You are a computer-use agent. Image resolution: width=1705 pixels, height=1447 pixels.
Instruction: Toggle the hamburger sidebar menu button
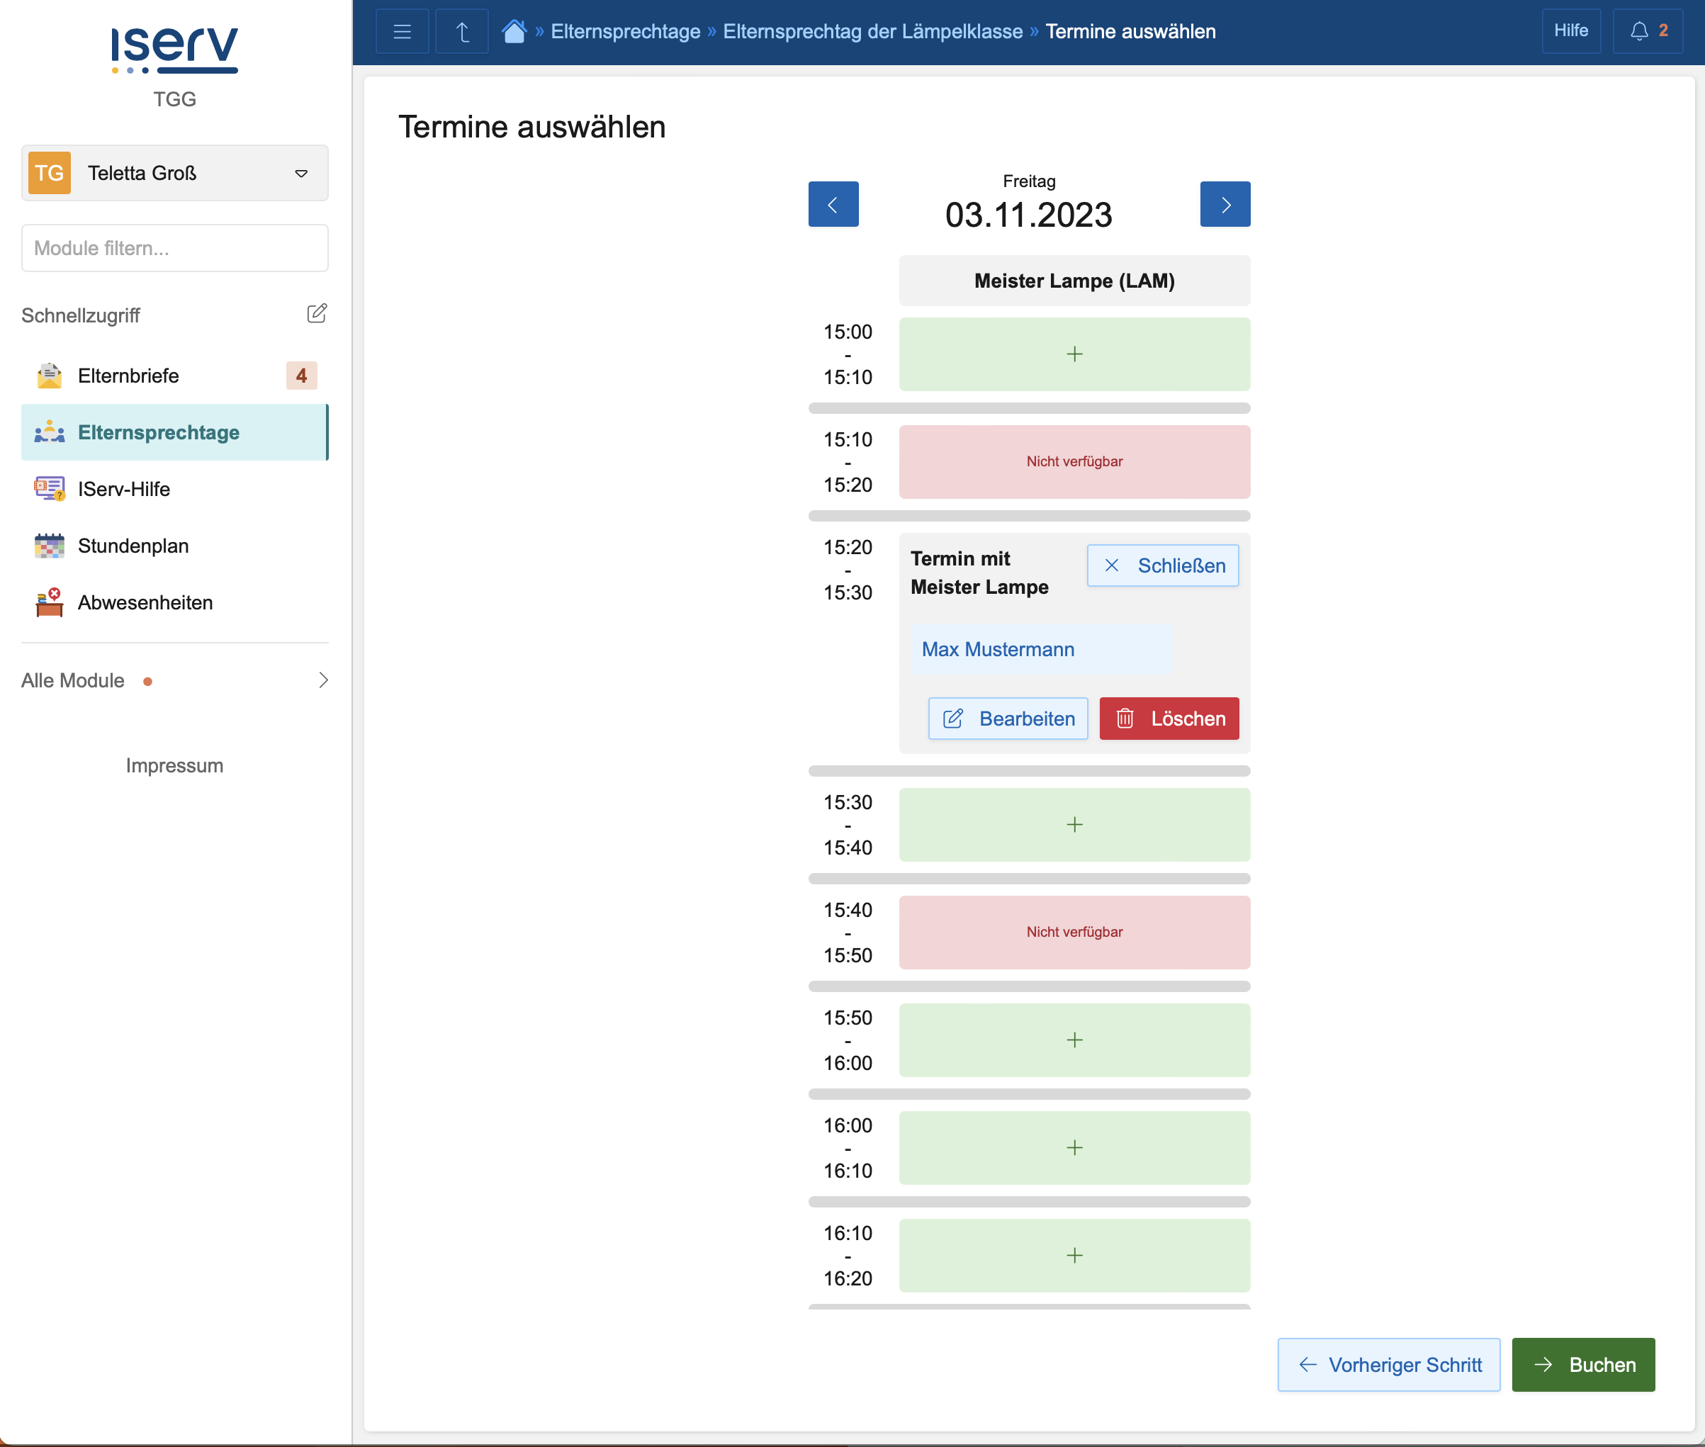point(402,31)
